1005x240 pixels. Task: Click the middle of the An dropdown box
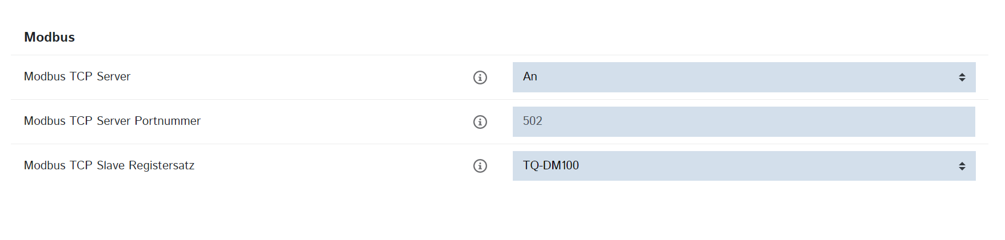click(x=744, y=78)
